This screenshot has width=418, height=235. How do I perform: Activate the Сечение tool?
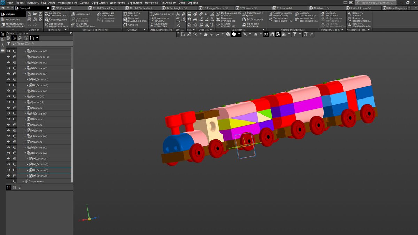point(131,25)
